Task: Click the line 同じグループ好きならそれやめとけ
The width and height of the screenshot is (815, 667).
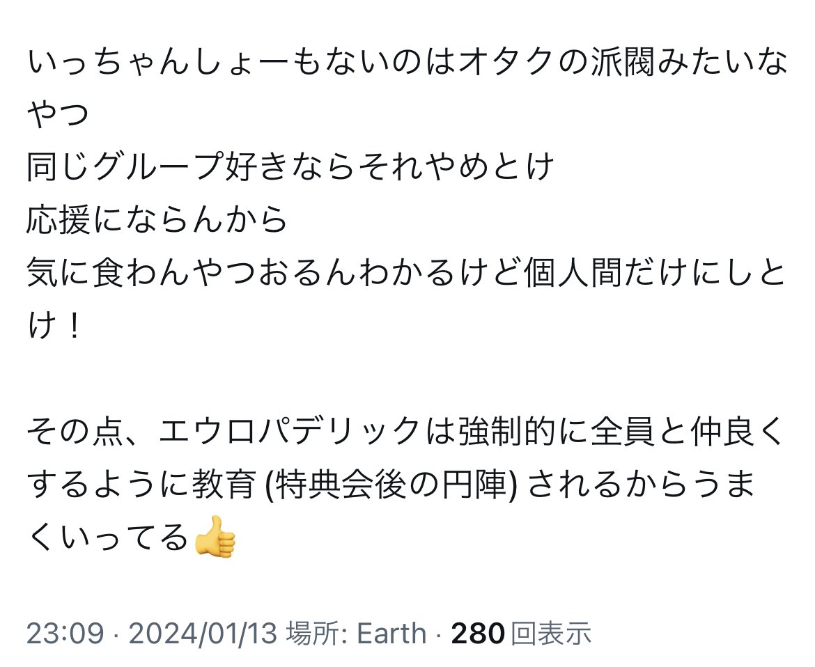Action: (290, 167)
